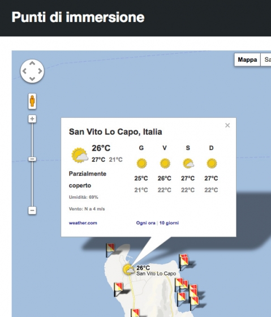This screenshot has width=271, height=317.
Task: Click the Saturday (S) partly cloudy icon
Action: pos(188,164)
